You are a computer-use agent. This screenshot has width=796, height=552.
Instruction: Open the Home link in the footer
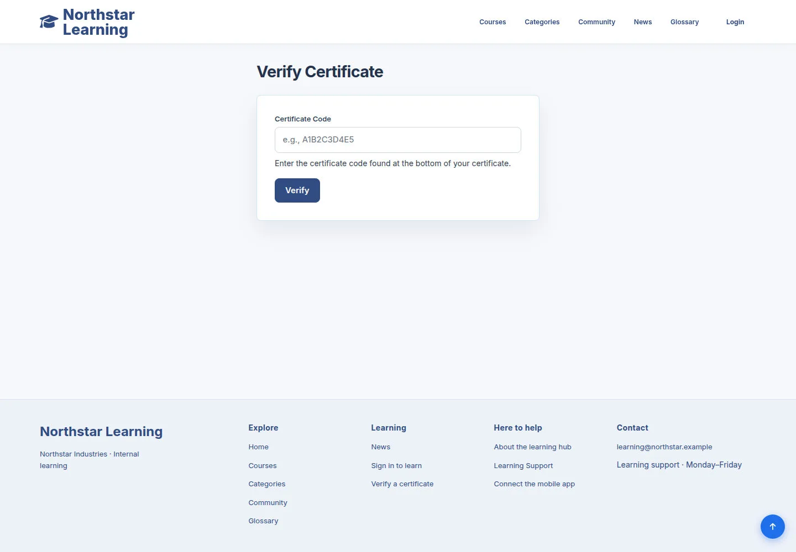click(258, 447)
